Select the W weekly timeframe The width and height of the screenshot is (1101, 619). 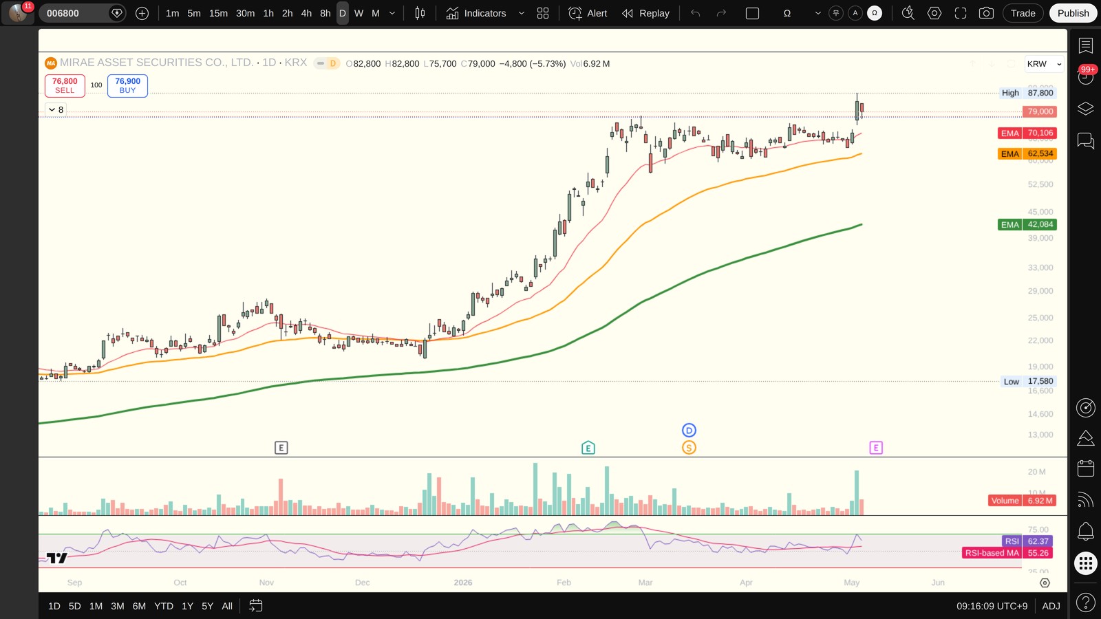tap(359, 13)
